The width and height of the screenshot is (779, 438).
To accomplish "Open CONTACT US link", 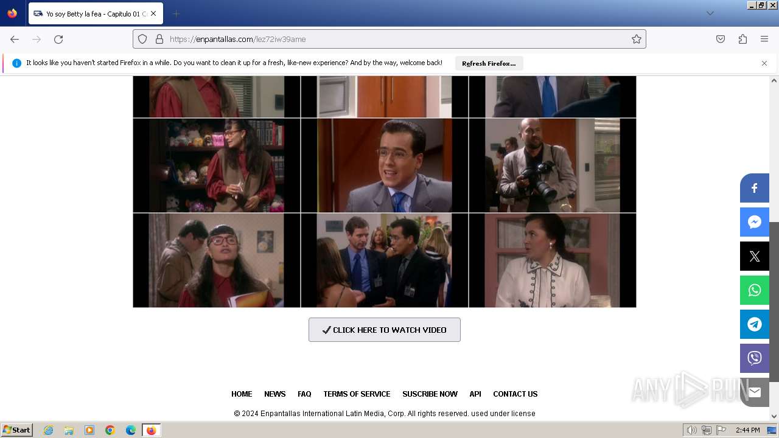I will [x=515, y=394].
